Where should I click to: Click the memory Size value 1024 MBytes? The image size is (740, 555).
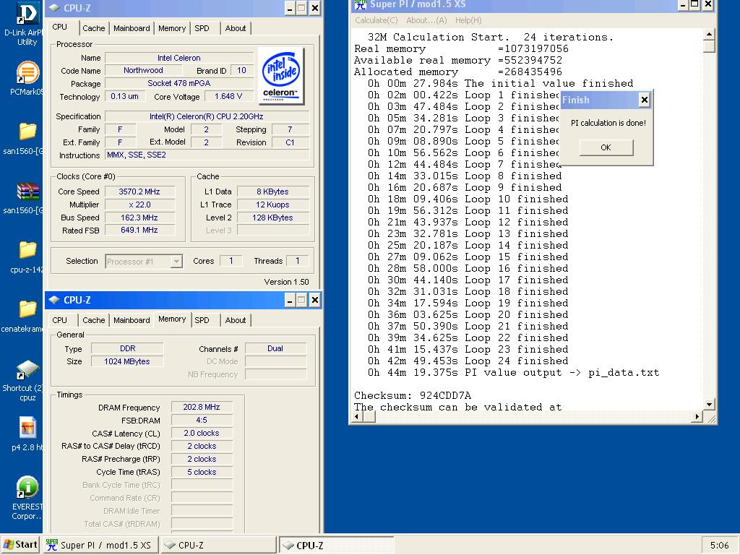point(127,361)
